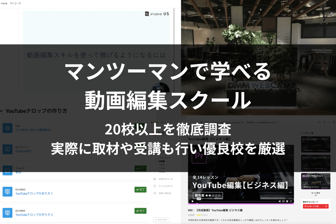Click the globe URL icon for 質問BOX
Viewport: 336px width, 224px height.
click(8, 128)
